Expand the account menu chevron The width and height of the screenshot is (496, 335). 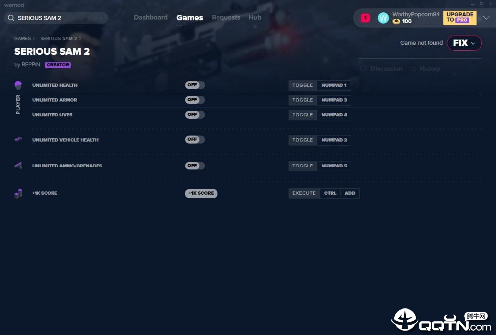tap(486, 18)
